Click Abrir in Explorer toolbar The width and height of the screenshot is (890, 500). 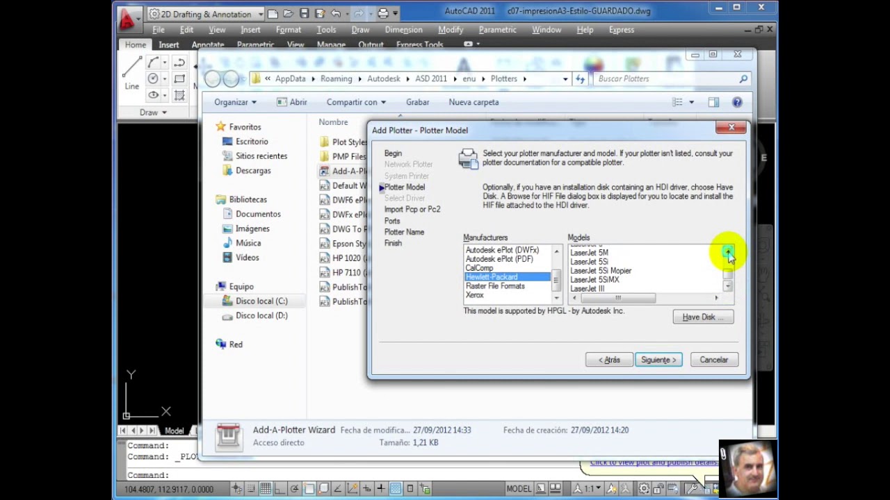pos(291,102)
